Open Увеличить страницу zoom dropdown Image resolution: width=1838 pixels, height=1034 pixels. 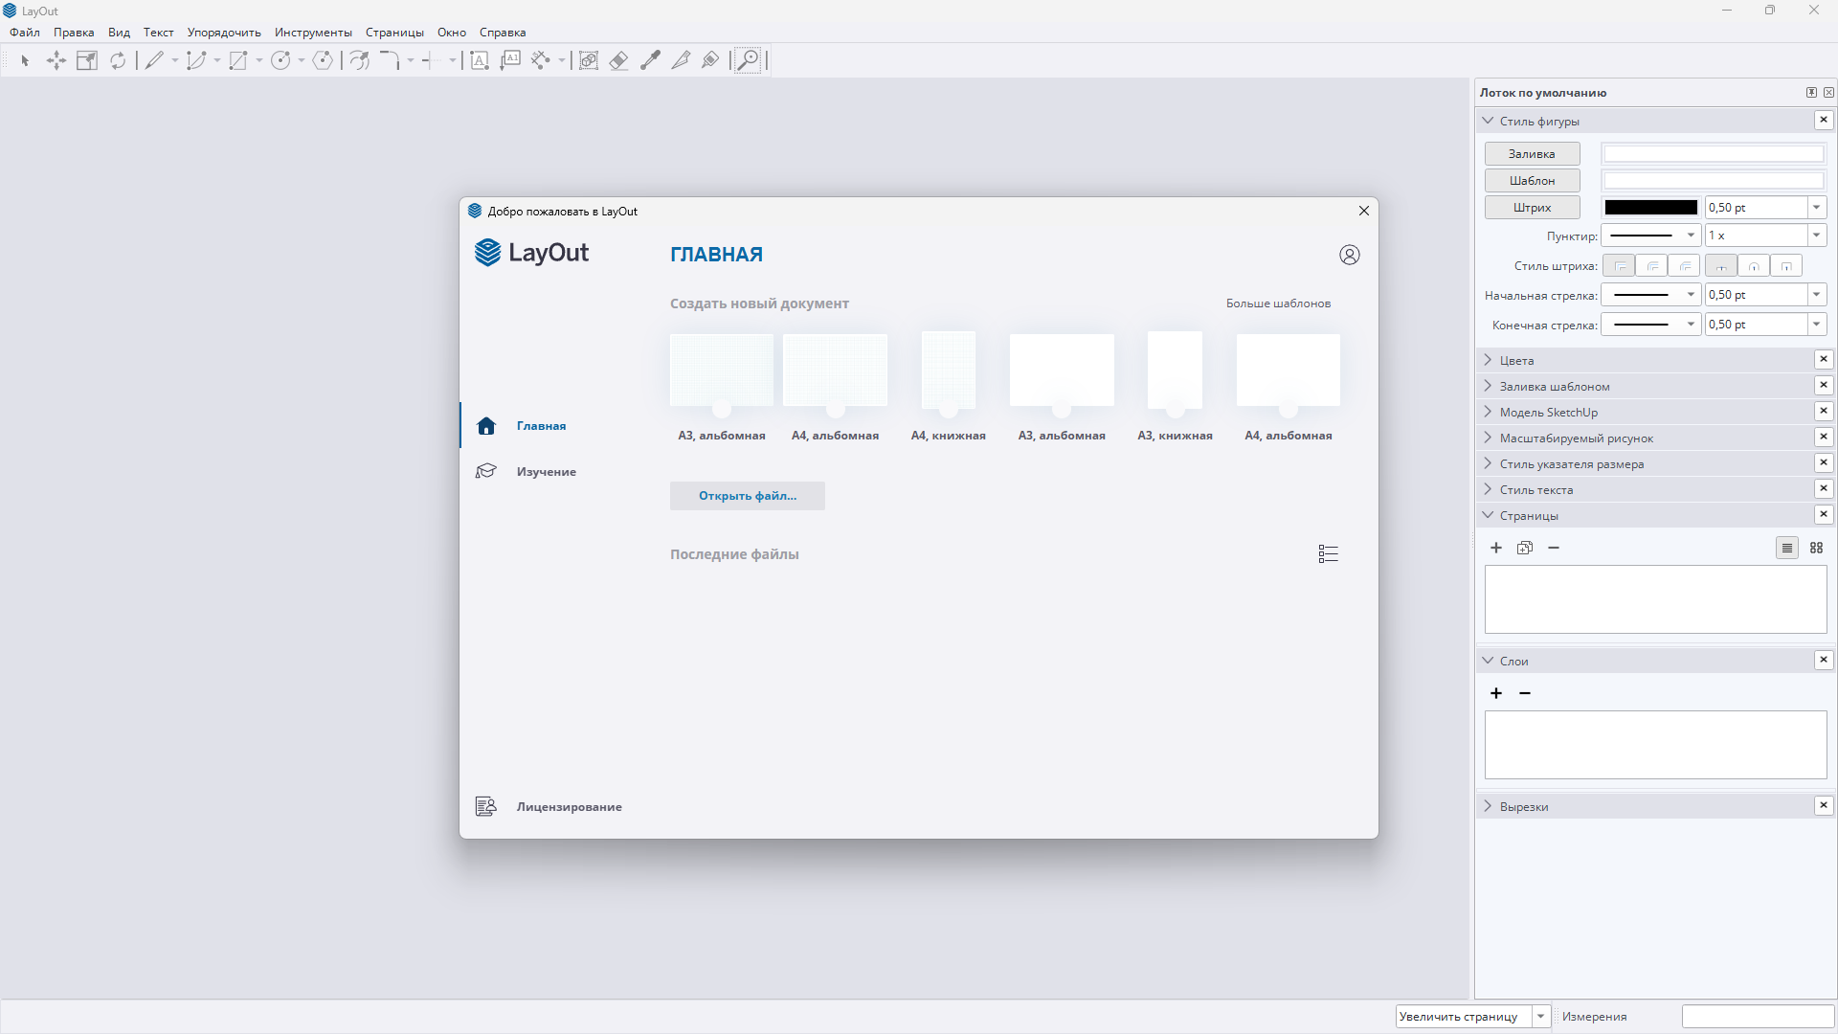coord(1541,1017)
